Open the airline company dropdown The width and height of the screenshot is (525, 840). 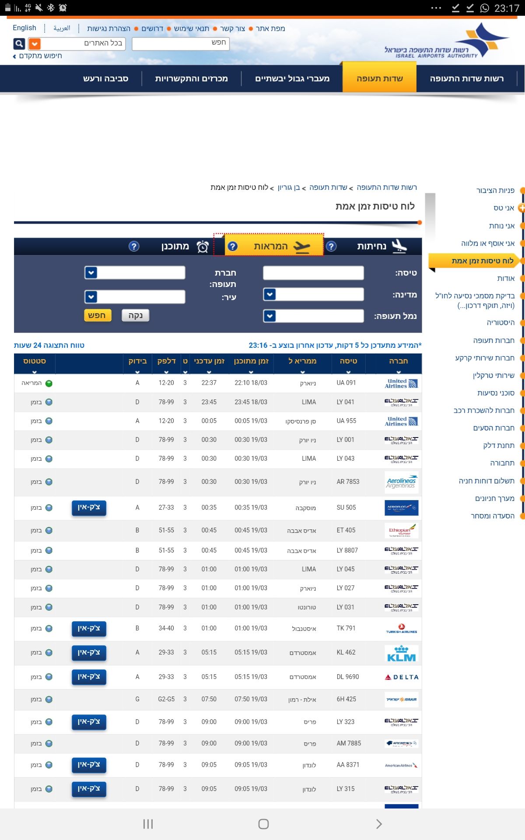[91, 273]
